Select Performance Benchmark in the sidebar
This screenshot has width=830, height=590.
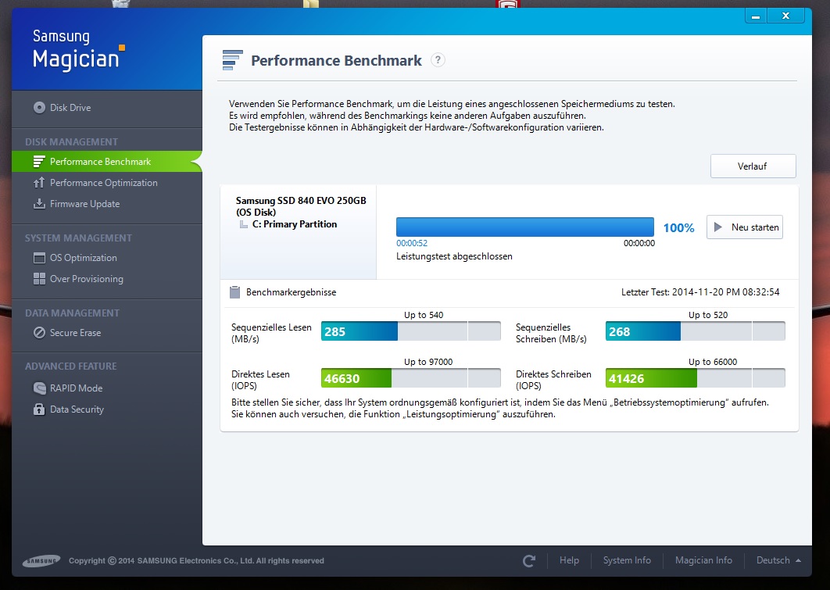point(107,162)
